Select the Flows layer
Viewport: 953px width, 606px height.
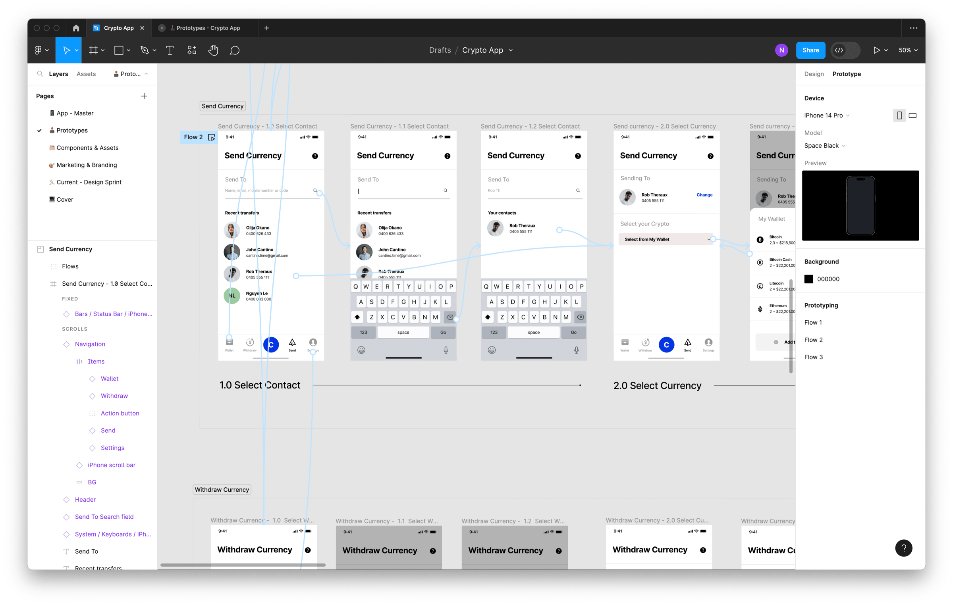coord(70,266)
